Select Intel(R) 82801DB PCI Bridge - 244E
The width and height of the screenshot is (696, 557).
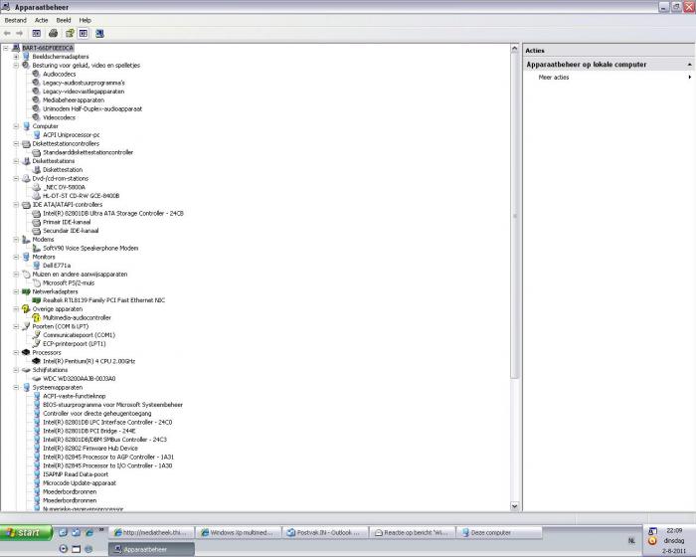point(89,431)
